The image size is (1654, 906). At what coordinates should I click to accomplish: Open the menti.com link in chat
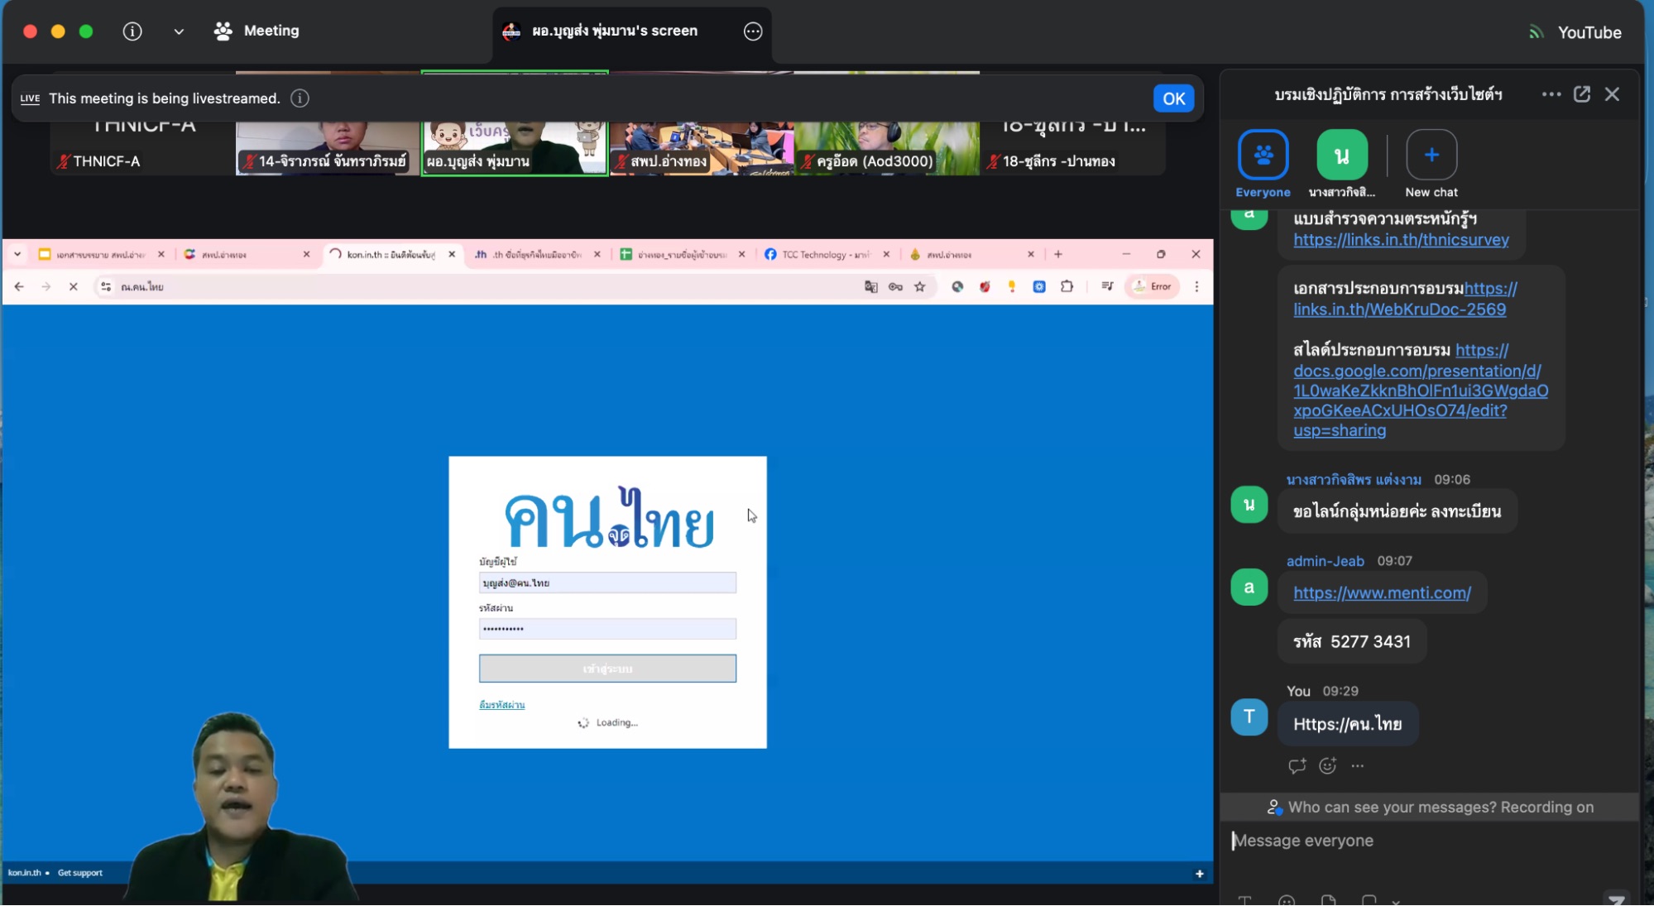click(x=1382, y=593)
